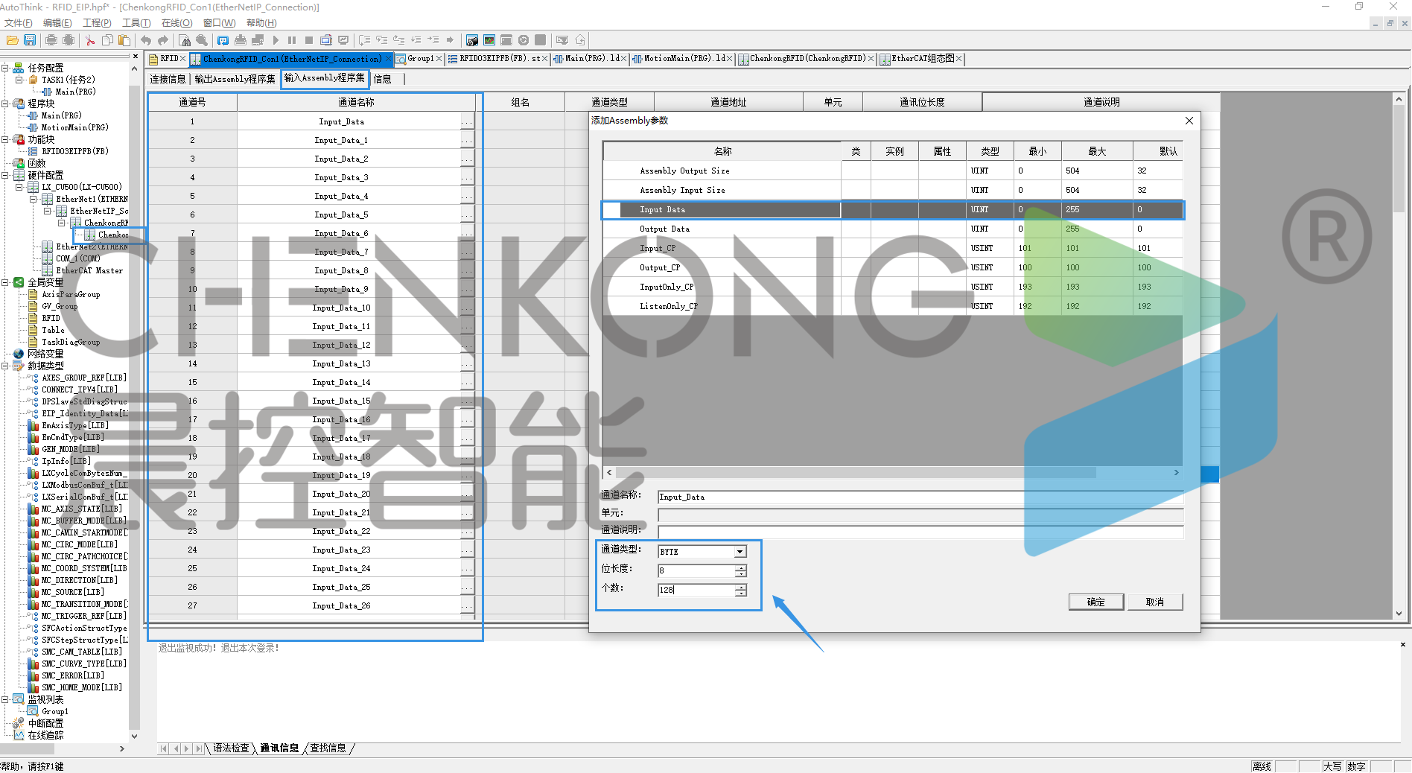Collapse the 监视列表 tree node
1412x773 pixels.
[x=5, y=699]
